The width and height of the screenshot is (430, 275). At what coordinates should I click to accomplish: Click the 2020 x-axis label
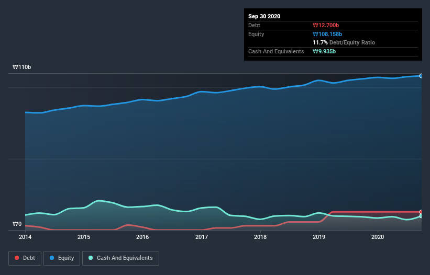(378, 237)
